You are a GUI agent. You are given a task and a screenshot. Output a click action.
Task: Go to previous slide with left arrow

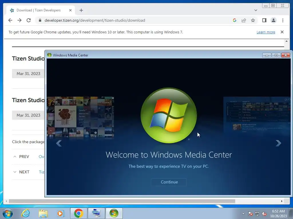pos(59,143)
